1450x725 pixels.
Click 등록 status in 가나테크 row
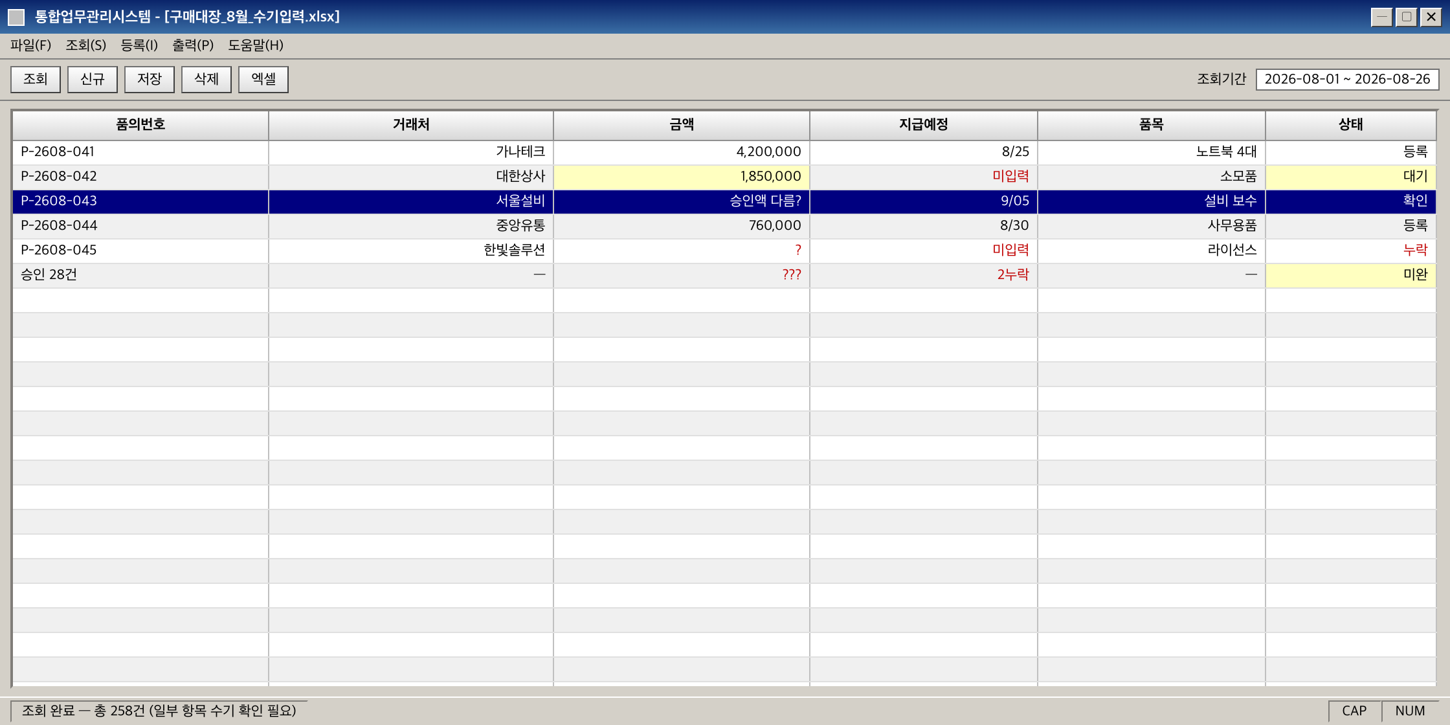1351,152
